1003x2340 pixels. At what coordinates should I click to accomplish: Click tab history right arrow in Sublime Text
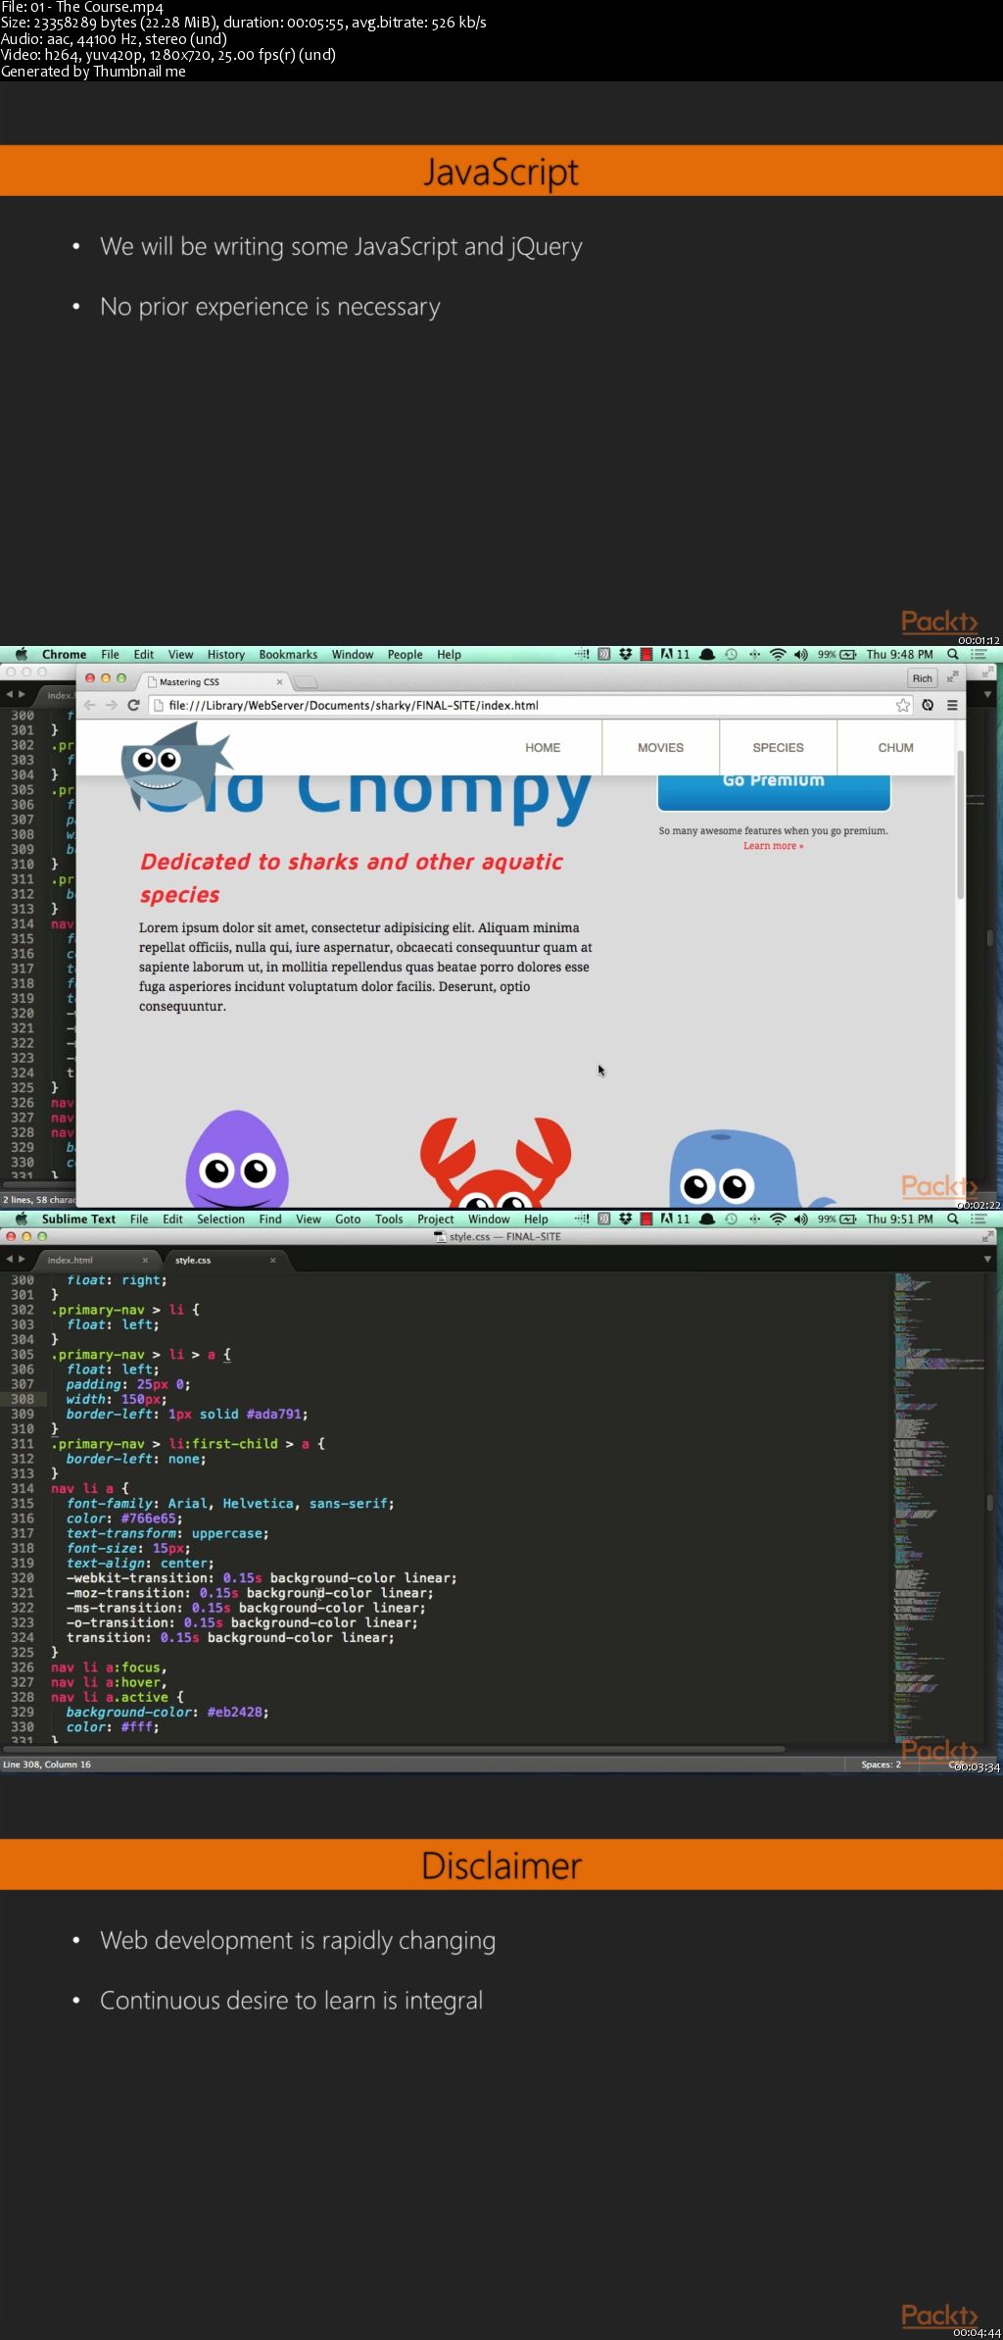point(22,1259)
